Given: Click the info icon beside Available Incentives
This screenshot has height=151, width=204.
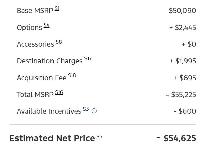Looking at the screenshot, I should [x=94, y=111].
